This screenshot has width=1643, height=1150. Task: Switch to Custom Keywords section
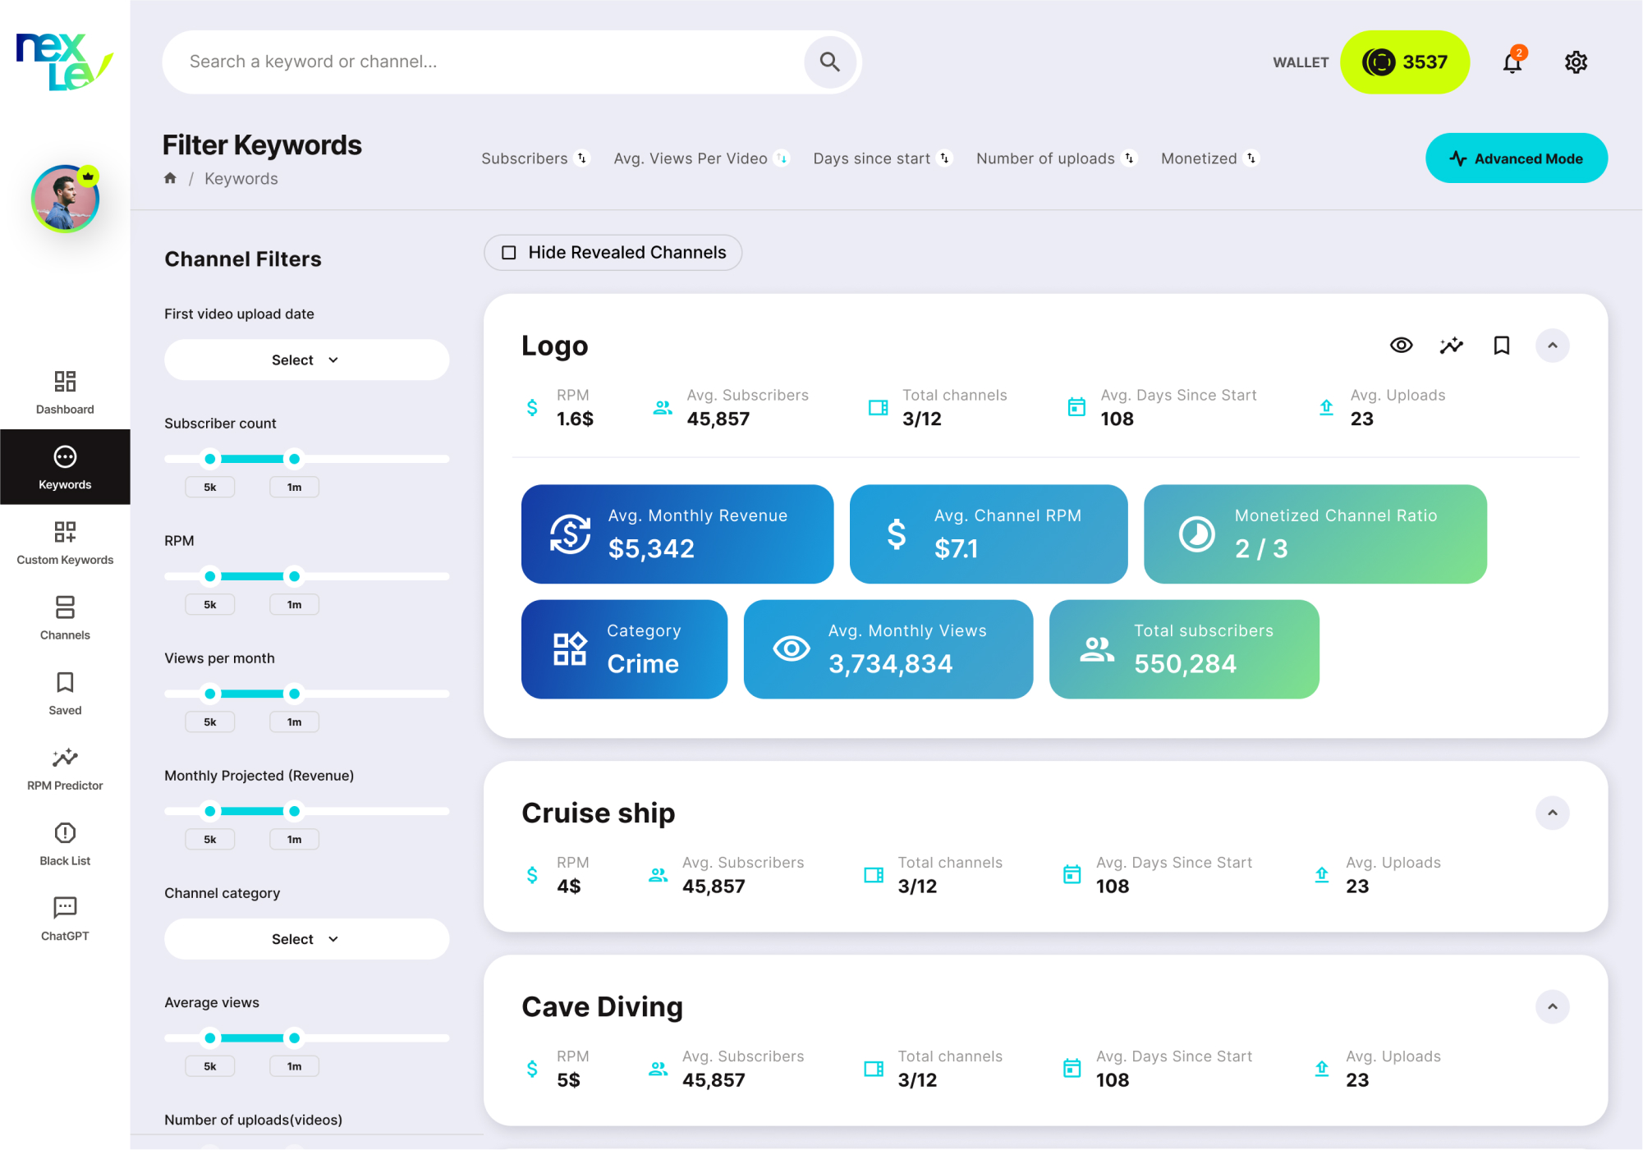pos(65,543)
